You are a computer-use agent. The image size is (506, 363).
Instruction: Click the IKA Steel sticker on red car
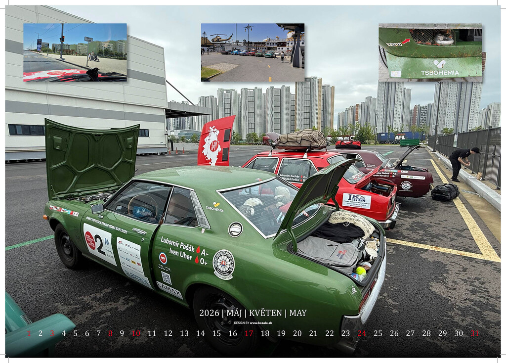pos(356,200)
